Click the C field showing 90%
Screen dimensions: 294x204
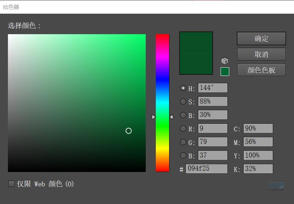coord(258,128)
